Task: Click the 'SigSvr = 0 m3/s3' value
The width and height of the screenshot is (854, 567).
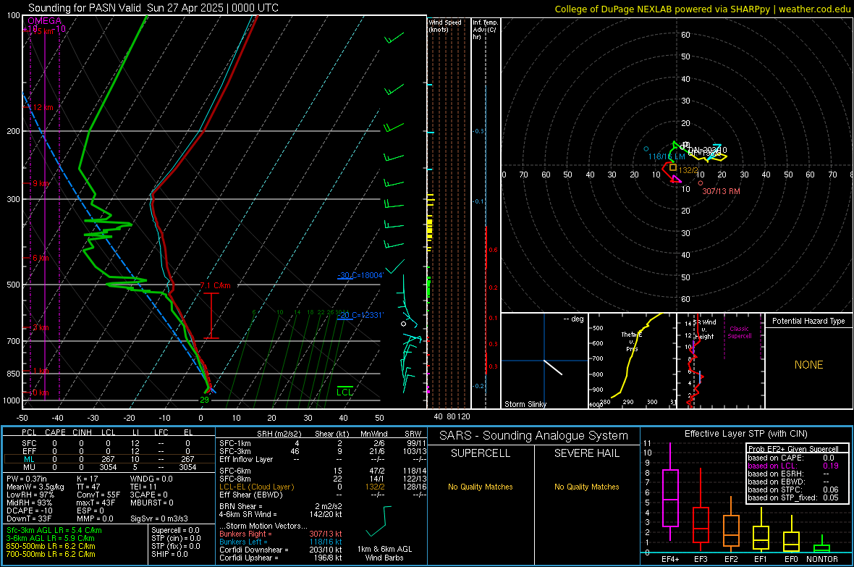Action: [x=159, y=518]
